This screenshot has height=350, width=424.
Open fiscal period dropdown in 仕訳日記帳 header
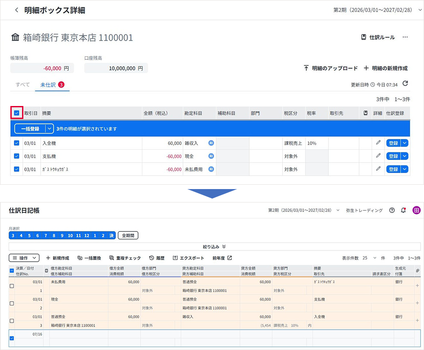pyautogui.click(x=338, y=210)
